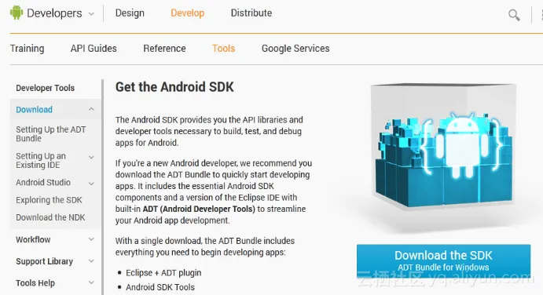Select Download in the sidebar
The image size is (543, 295).
point(35,110)
